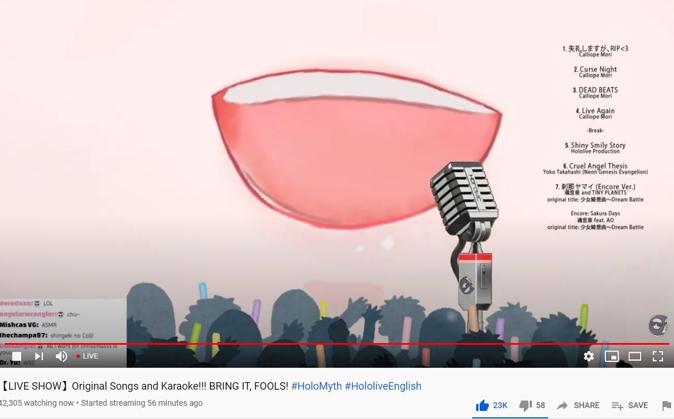Screen dimensions: 674x419
Task: Activate the miniplayer
Action: click(x=612, y=356)
